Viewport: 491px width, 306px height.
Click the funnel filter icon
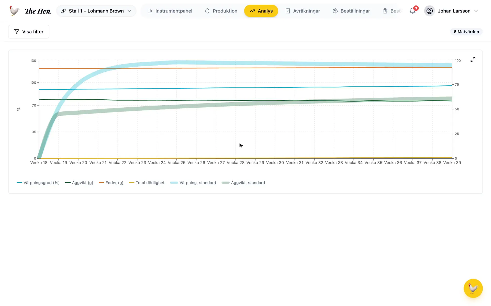point(17,32)
